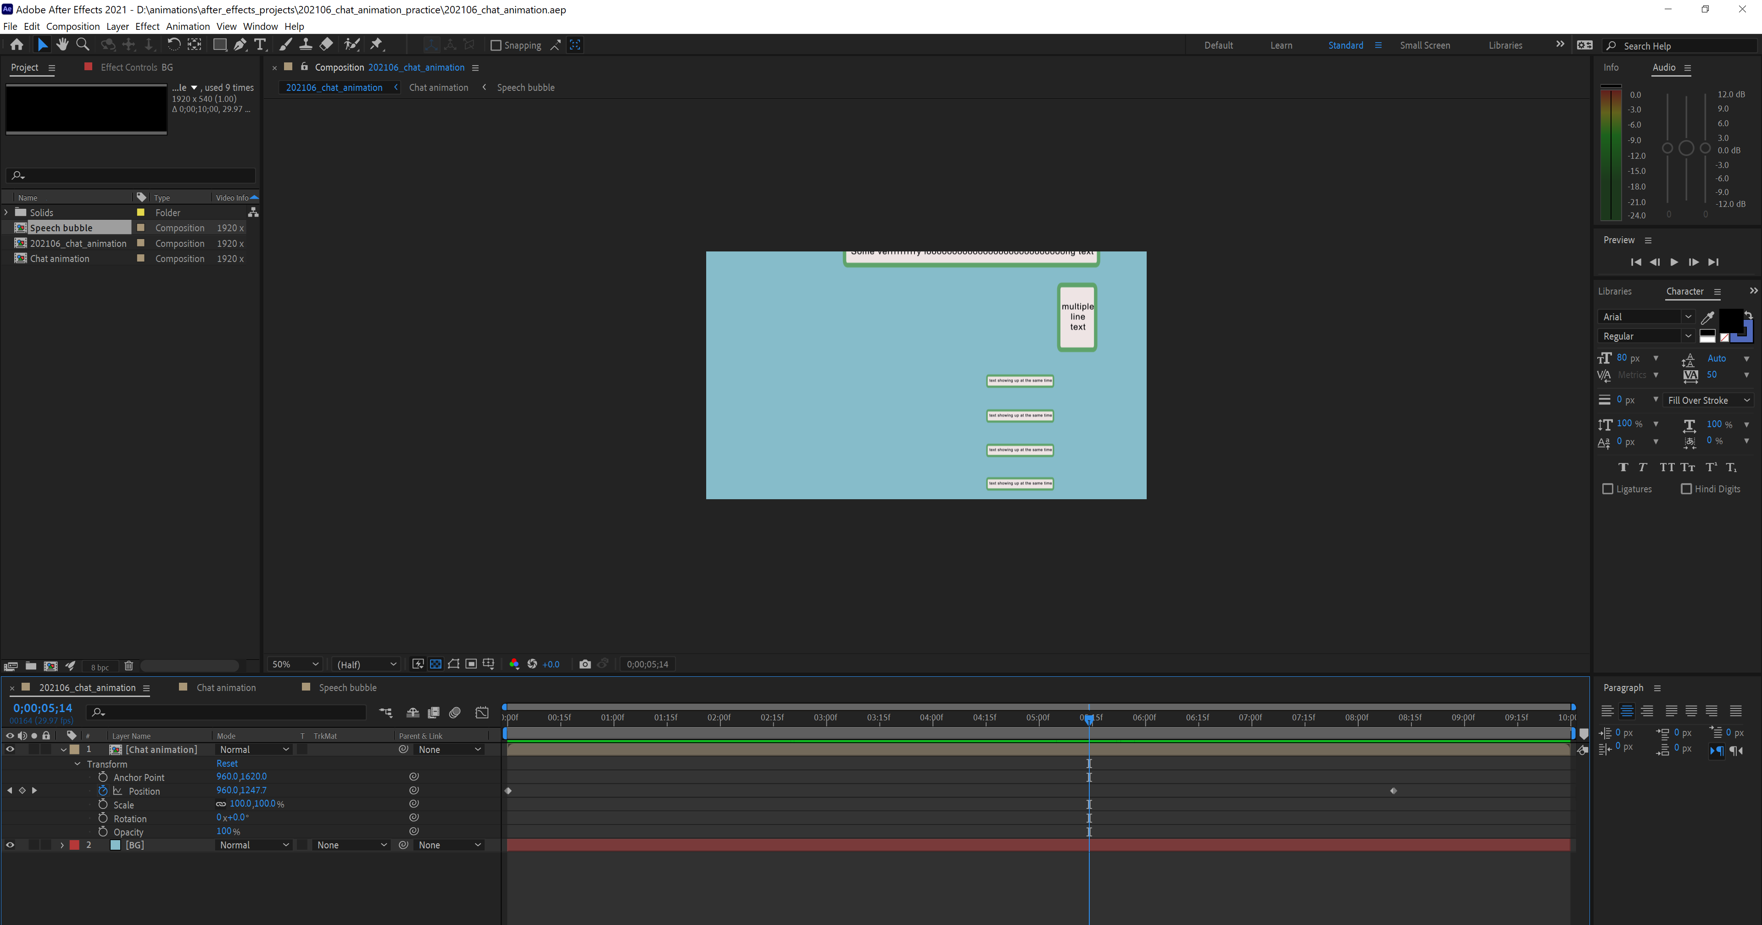Select the Rotation tool
Image resolution: width=1762 pixels, height=925 pixels.
point(174,45)
